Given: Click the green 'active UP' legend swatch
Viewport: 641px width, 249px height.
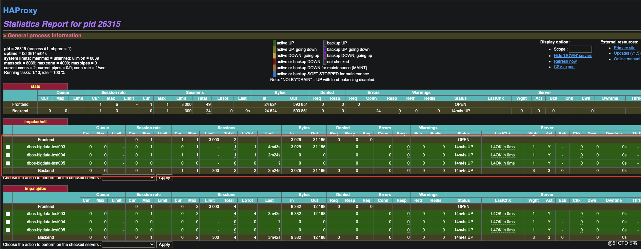Looking at the screenshot, I should tap(274, 43).
